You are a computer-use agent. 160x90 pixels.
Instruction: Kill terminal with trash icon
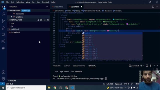coord(150,66)
